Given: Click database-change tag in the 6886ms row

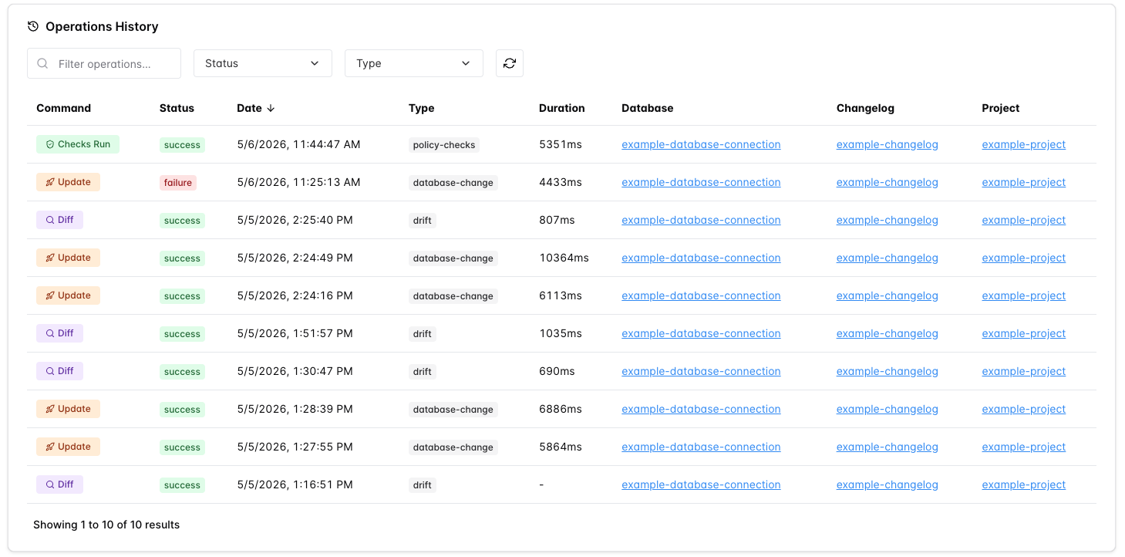Looking at the screenshot, I should (453, 410).
